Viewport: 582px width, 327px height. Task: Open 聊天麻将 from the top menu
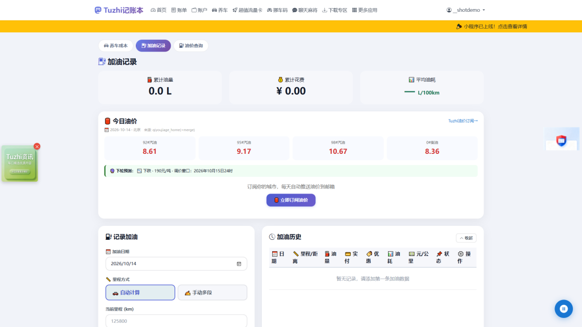point(304,10)
